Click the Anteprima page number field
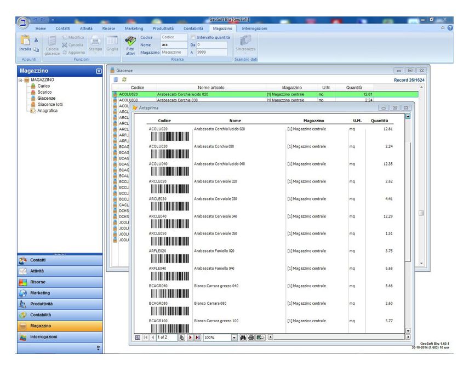This screenshot has width=469, height=371. pos(167,338)
